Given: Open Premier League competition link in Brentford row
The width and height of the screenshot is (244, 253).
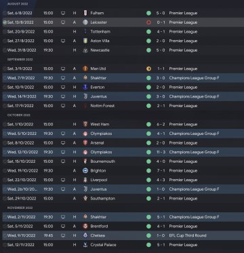Looking at the screenshot, I should tap(183, 227).
